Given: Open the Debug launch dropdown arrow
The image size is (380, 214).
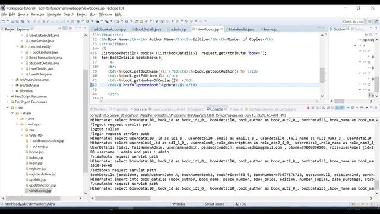Looking at the screenshot, I should click(83, 21).
